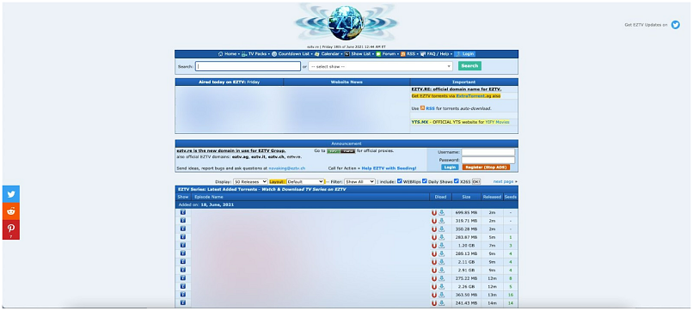Click the EZTV globe logo

click(346, 23)
